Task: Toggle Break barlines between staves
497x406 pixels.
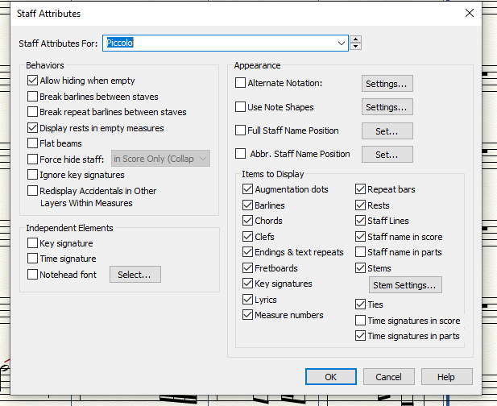Action: (33, 97)
